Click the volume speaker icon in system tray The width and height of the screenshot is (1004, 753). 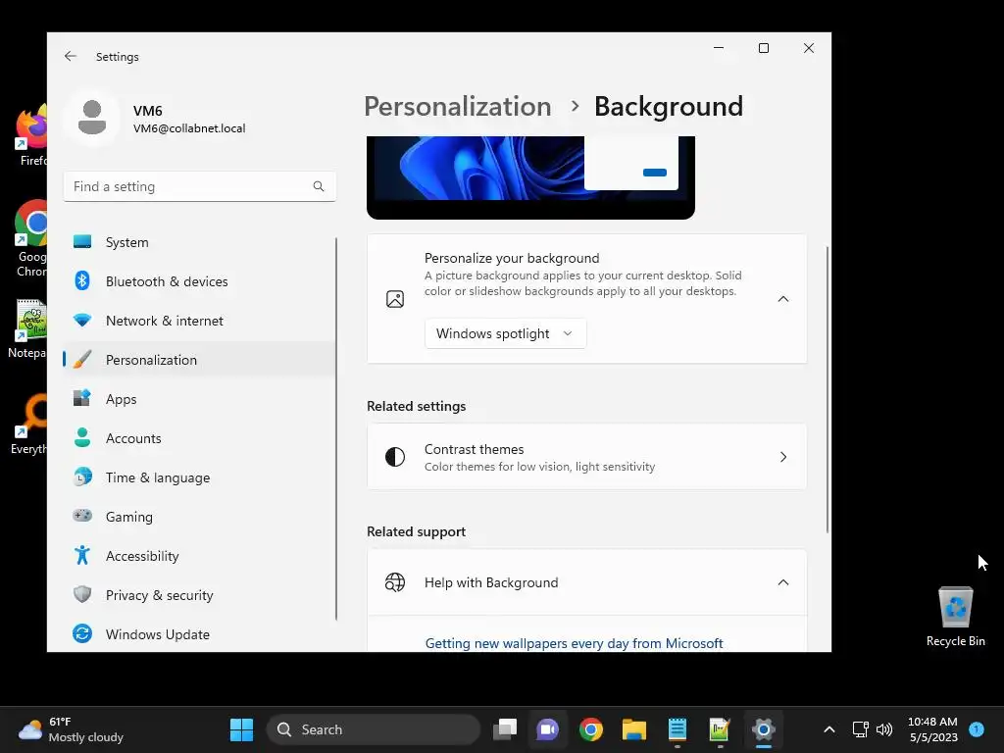[884, 729]
